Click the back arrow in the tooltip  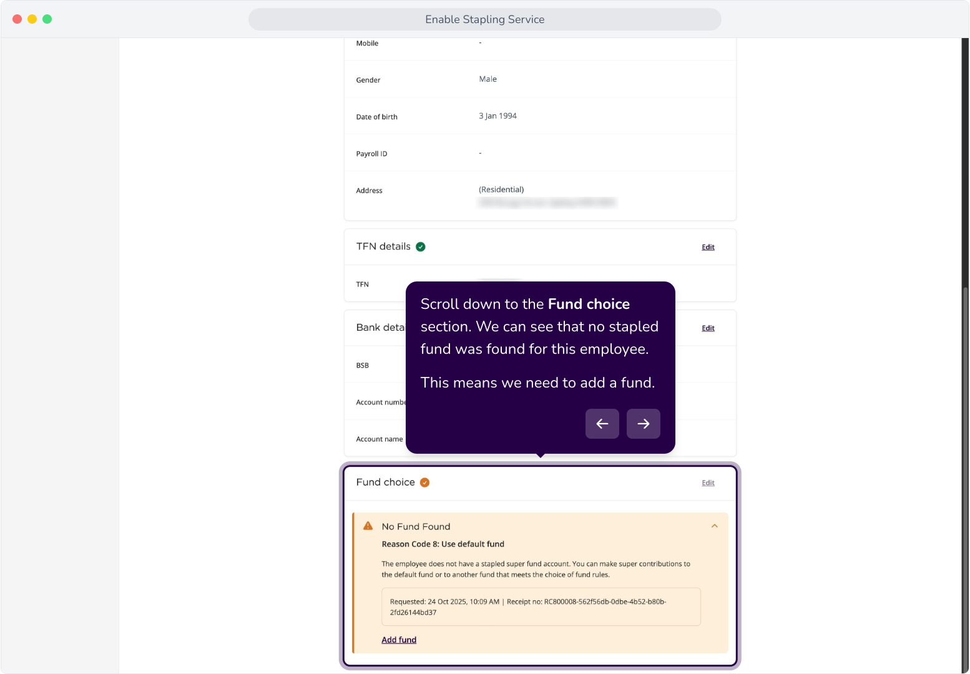602,424
